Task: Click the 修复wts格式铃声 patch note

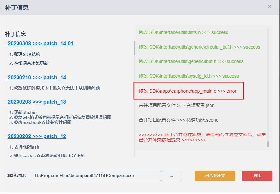Action: [x=60, y=117]
